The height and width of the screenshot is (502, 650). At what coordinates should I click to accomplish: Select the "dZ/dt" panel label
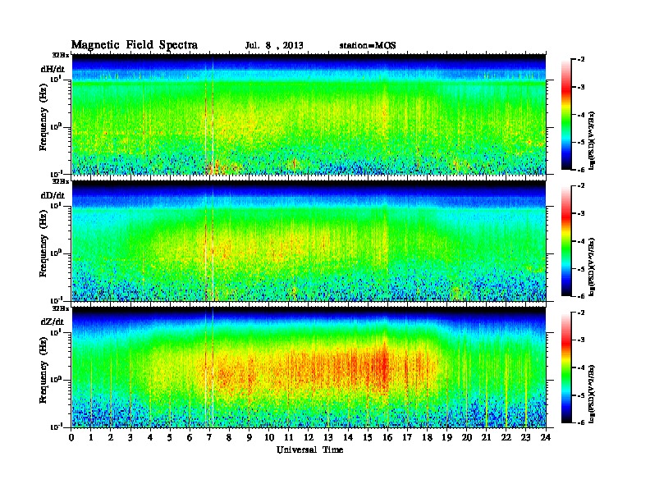53,322
